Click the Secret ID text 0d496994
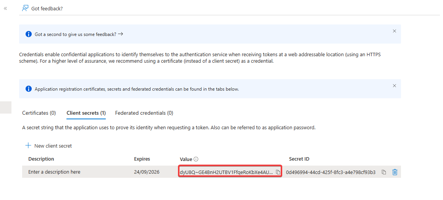Screen dimensions: 443x200 pos(330,172)
